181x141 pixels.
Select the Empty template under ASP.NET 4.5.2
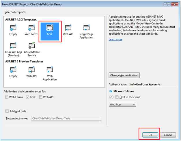(x=13, y=30)
